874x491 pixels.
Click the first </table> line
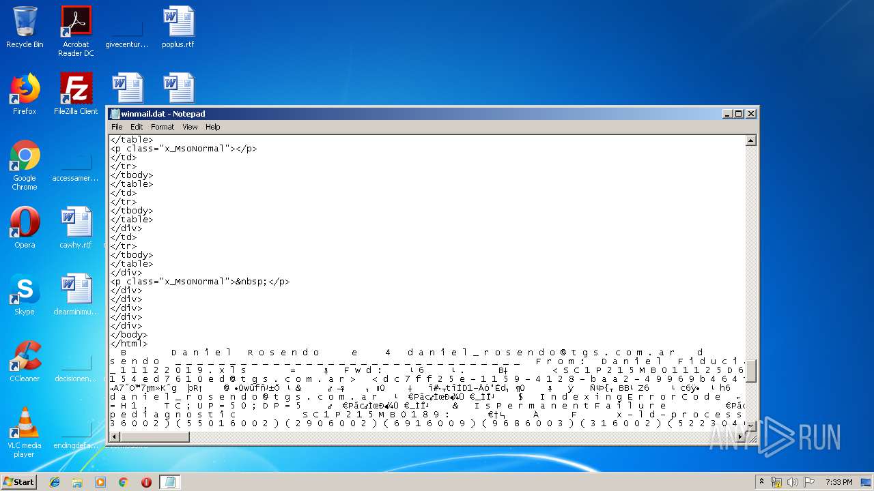click(131, 140)
